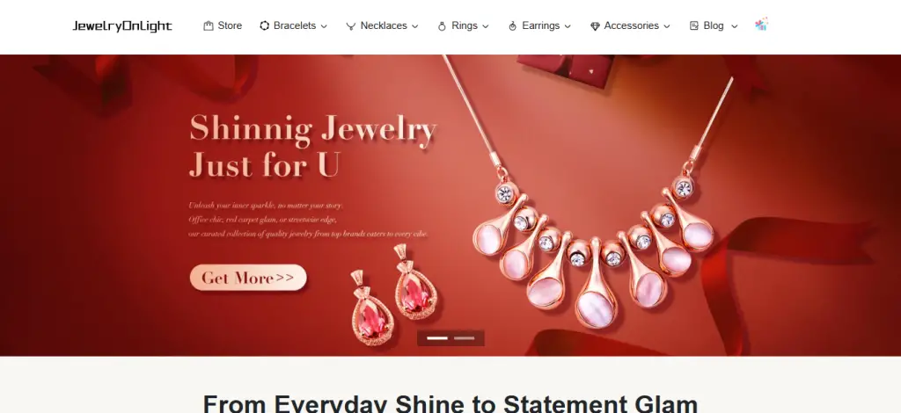Expand the Accessories dropdown chevron
This screenshot has width=901, height=413.
667,26
